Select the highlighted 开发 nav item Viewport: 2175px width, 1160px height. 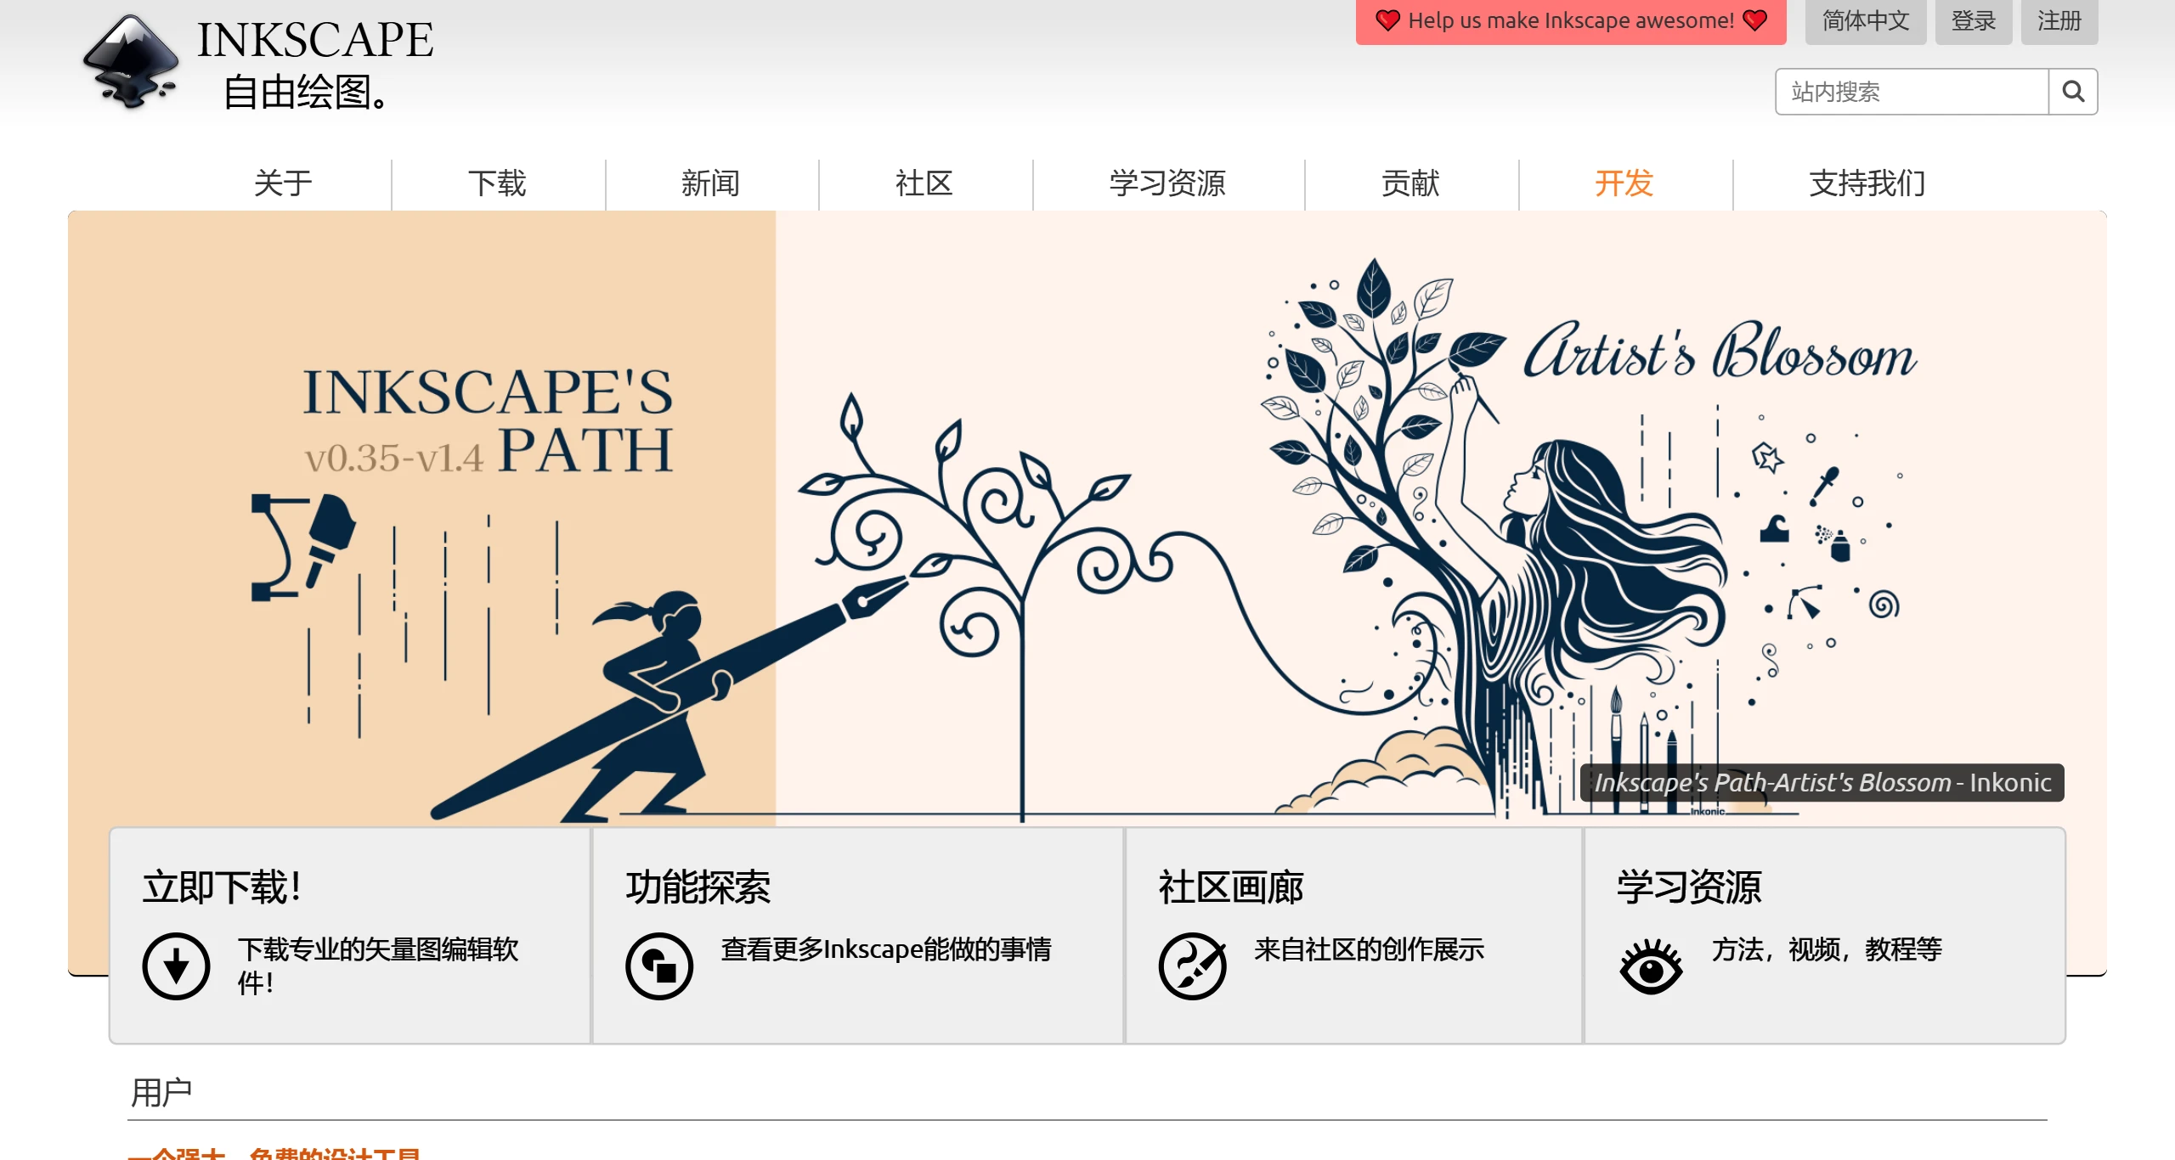pos(1623,183)
